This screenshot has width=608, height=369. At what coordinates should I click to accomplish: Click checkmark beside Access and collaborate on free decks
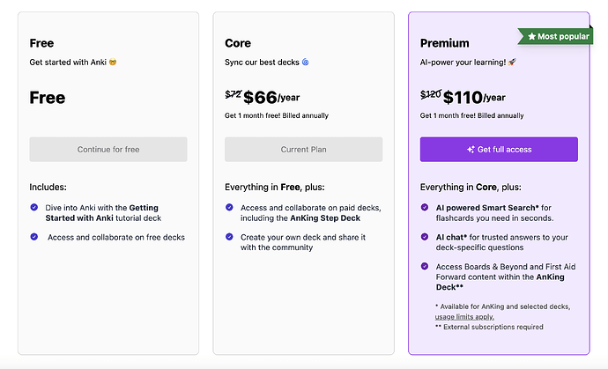click(34, 237)
